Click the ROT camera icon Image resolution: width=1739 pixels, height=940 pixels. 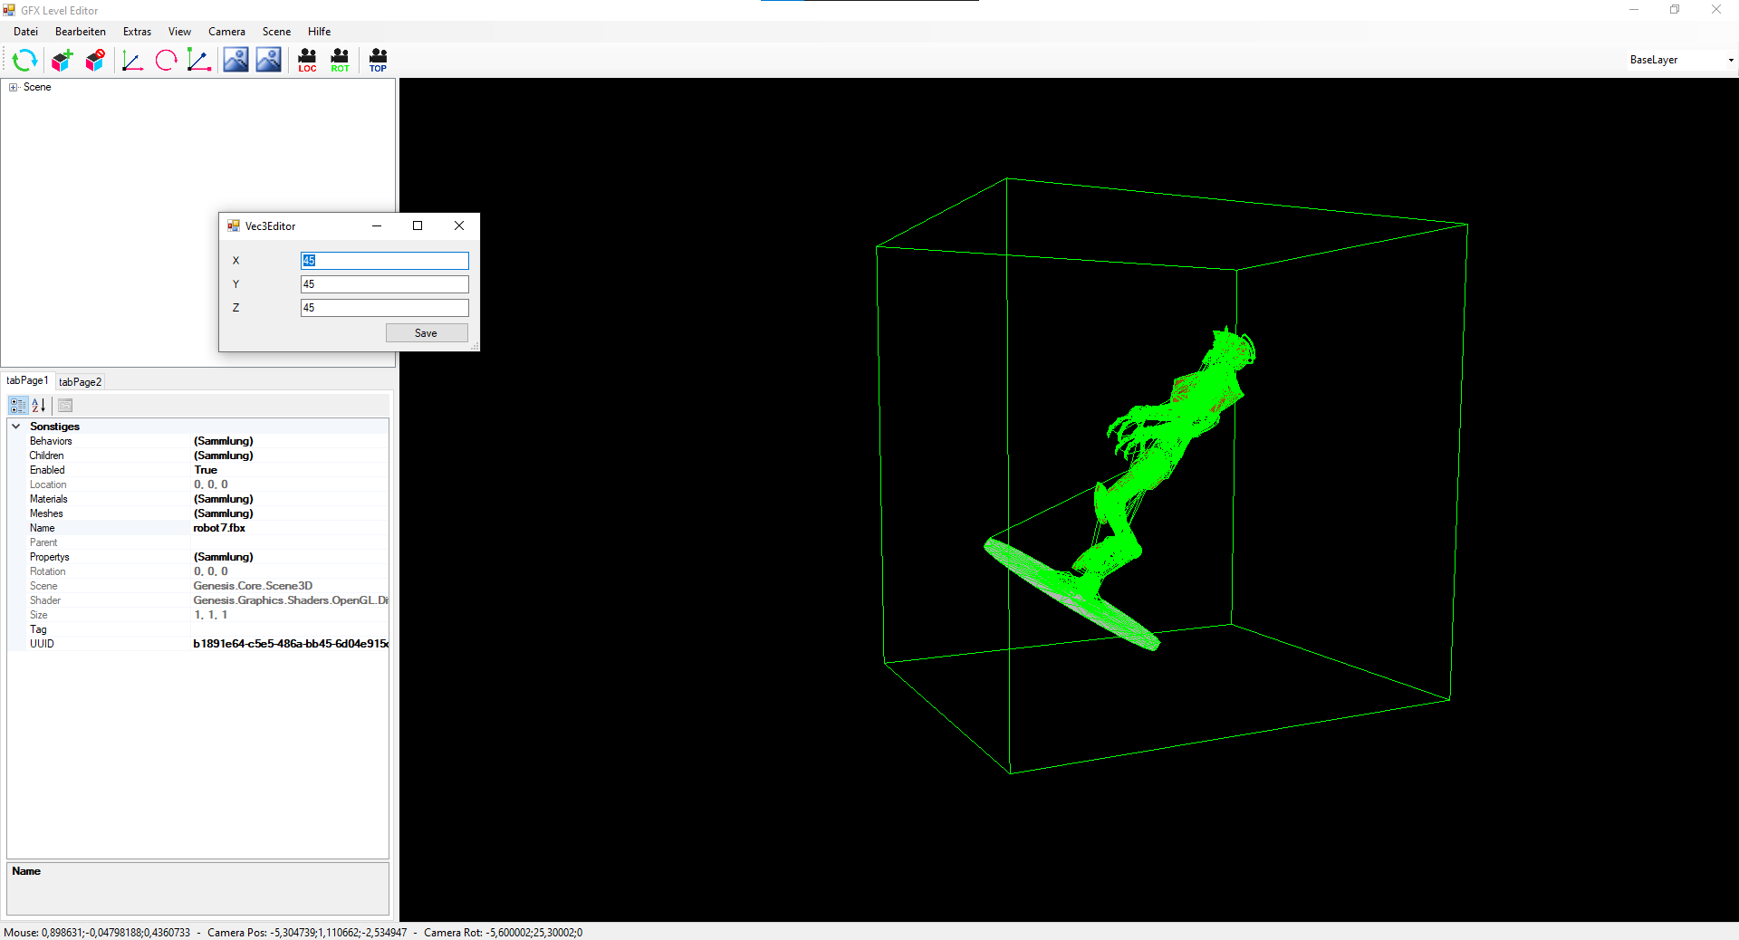(x=340, y=61)
